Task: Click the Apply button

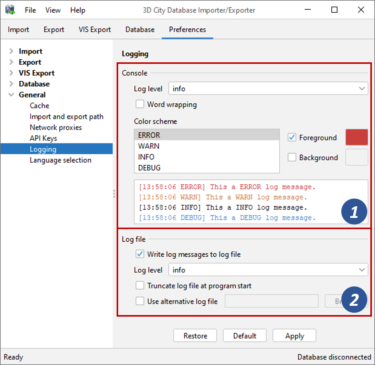Action: 294,336
